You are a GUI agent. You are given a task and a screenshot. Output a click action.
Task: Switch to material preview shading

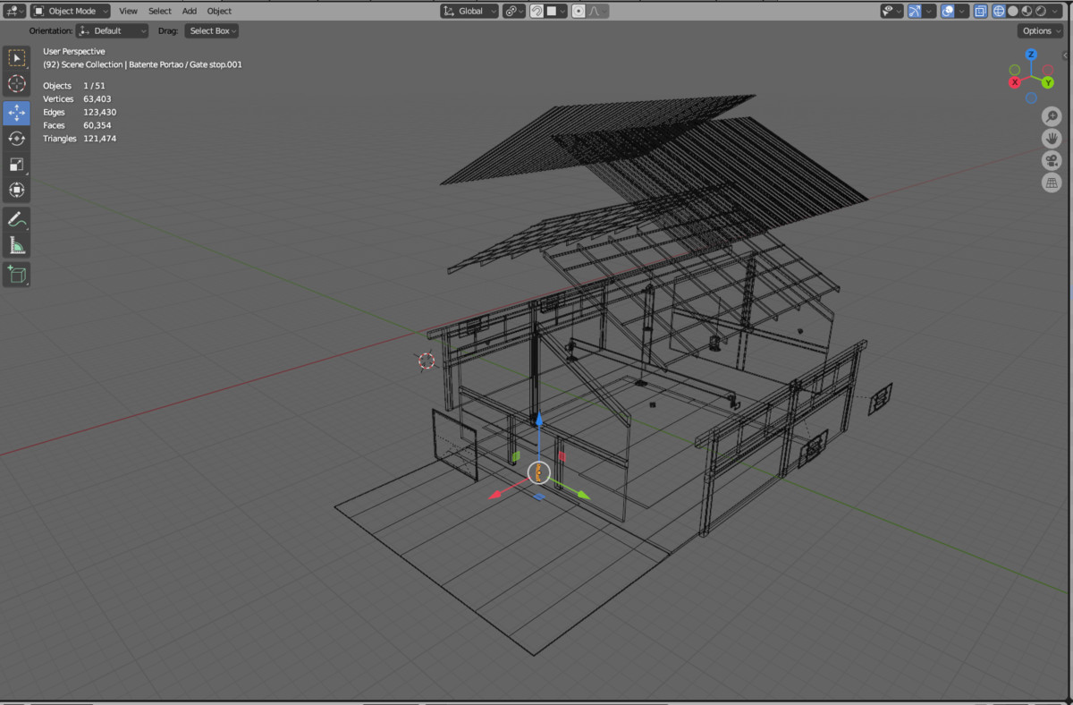click(x=1027, y=11)
